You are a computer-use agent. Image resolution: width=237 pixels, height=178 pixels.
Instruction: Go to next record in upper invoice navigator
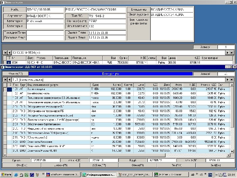[x=227, y=52]
